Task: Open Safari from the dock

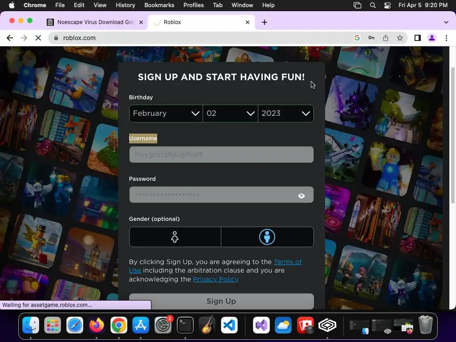Action: click(75, 325)
